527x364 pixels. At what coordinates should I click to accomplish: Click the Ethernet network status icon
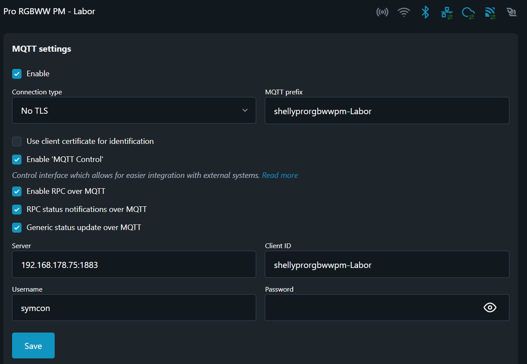point(447,12)
